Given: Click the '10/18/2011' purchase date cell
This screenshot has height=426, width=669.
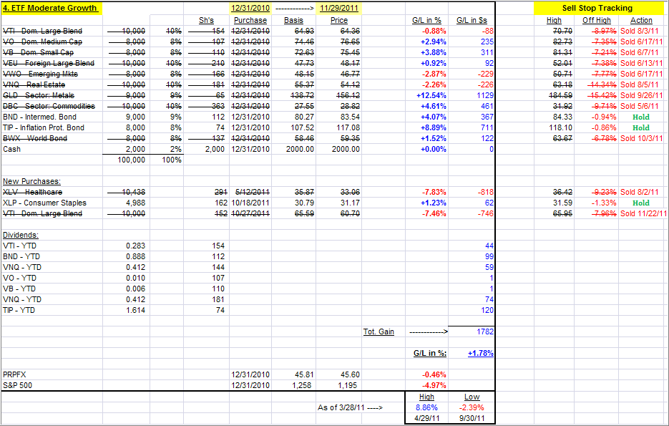Looking at the screenshot, I should pos(250,203).
